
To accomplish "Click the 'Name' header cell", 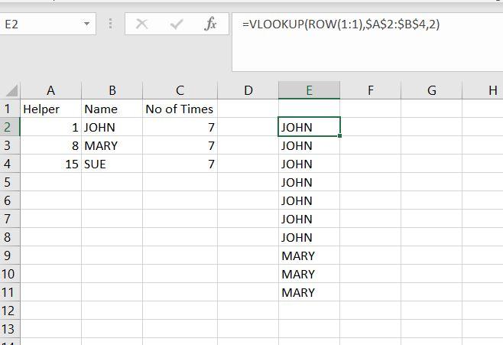I will coord(112,109).
